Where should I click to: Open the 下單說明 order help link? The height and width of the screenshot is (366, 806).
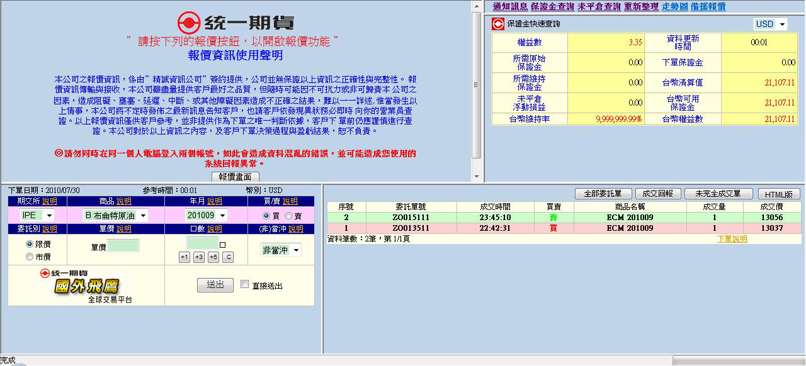click(732, 239)
